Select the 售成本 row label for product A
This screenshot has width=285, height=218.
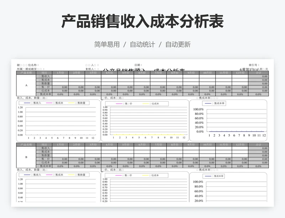click(44, 80)
